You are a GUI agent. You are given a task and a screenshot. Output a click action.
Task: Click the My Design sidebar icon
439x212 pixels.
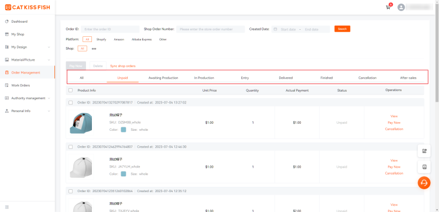(7, 47)
